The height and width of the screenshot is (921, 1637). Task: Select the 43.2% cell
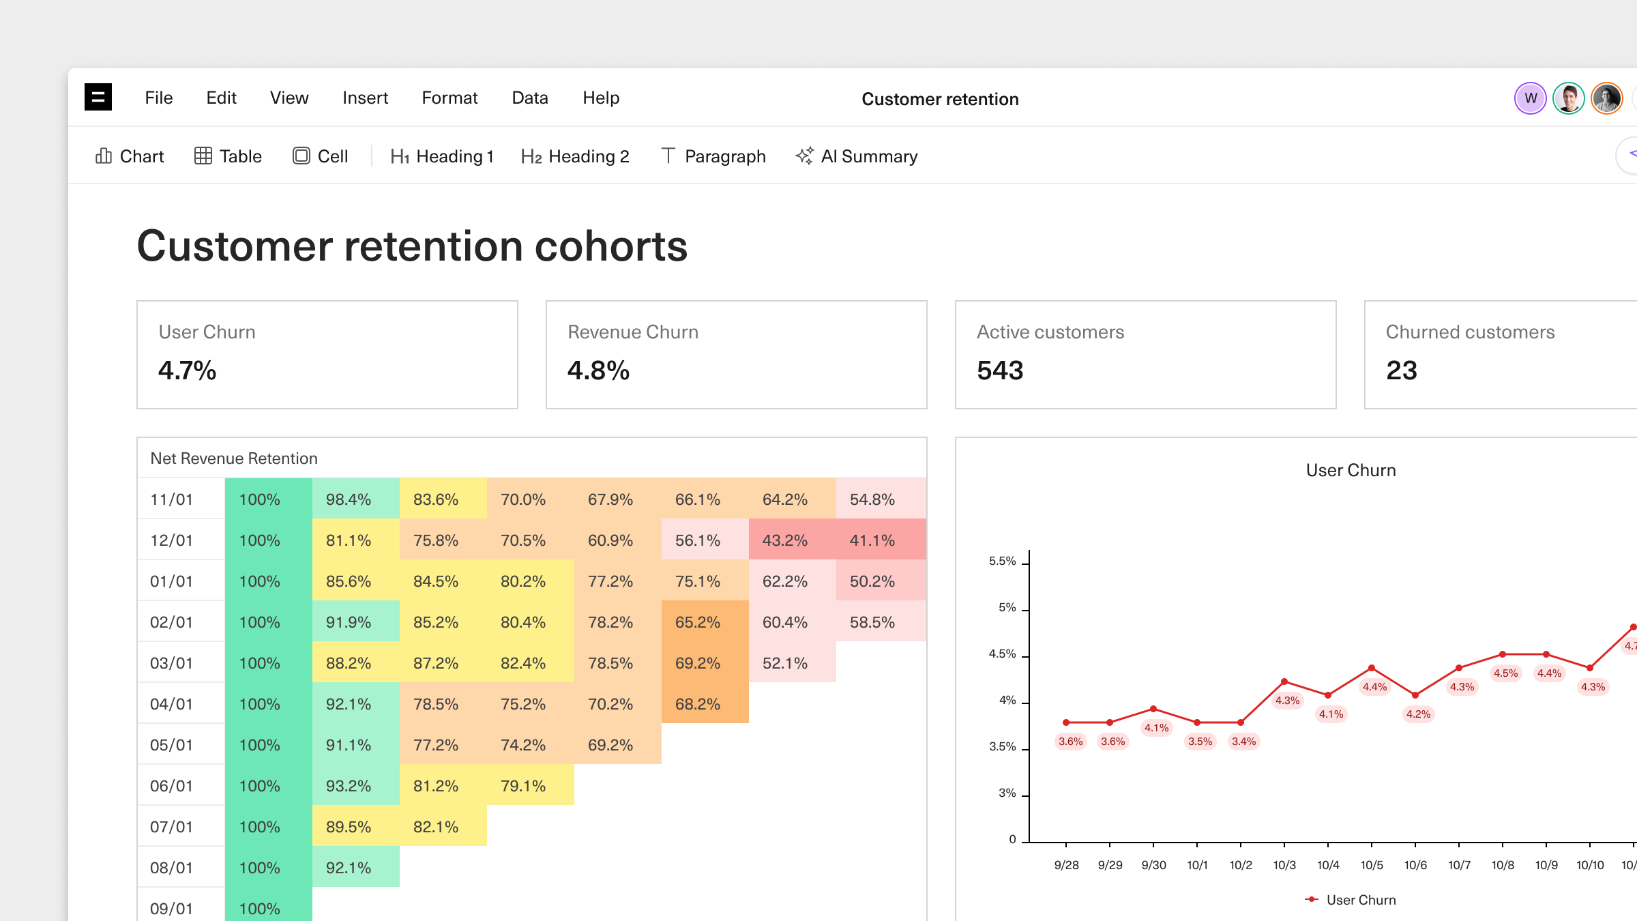point(793,540)
